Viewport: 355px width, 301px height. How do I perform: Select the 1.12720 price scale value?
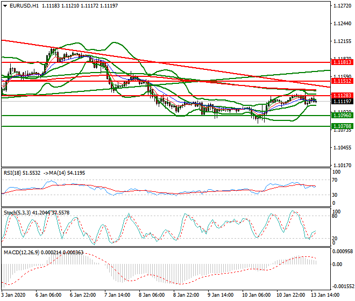[x=343, y=6]
